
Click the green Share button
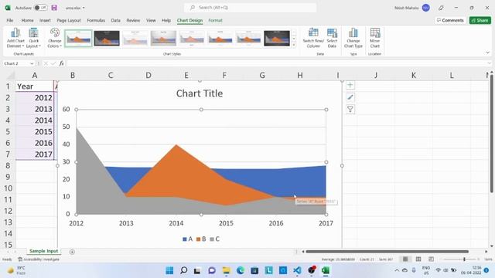tap(480, 20)
